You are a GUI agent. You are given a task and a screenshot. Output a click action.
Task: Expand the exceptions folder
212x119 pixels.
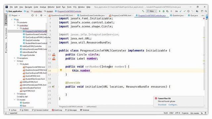pyautogui.click(x=15, y=58)
